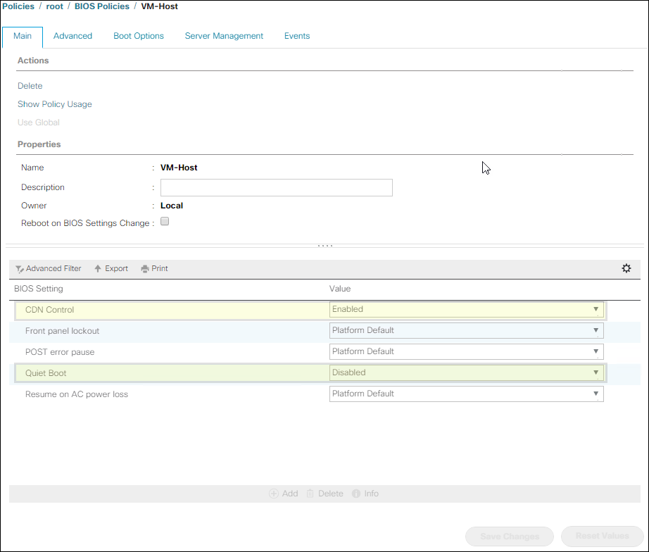Select the Quiet Boot row label
The image size is (649, 552).
pyautogui.click(x=46, y=373)
